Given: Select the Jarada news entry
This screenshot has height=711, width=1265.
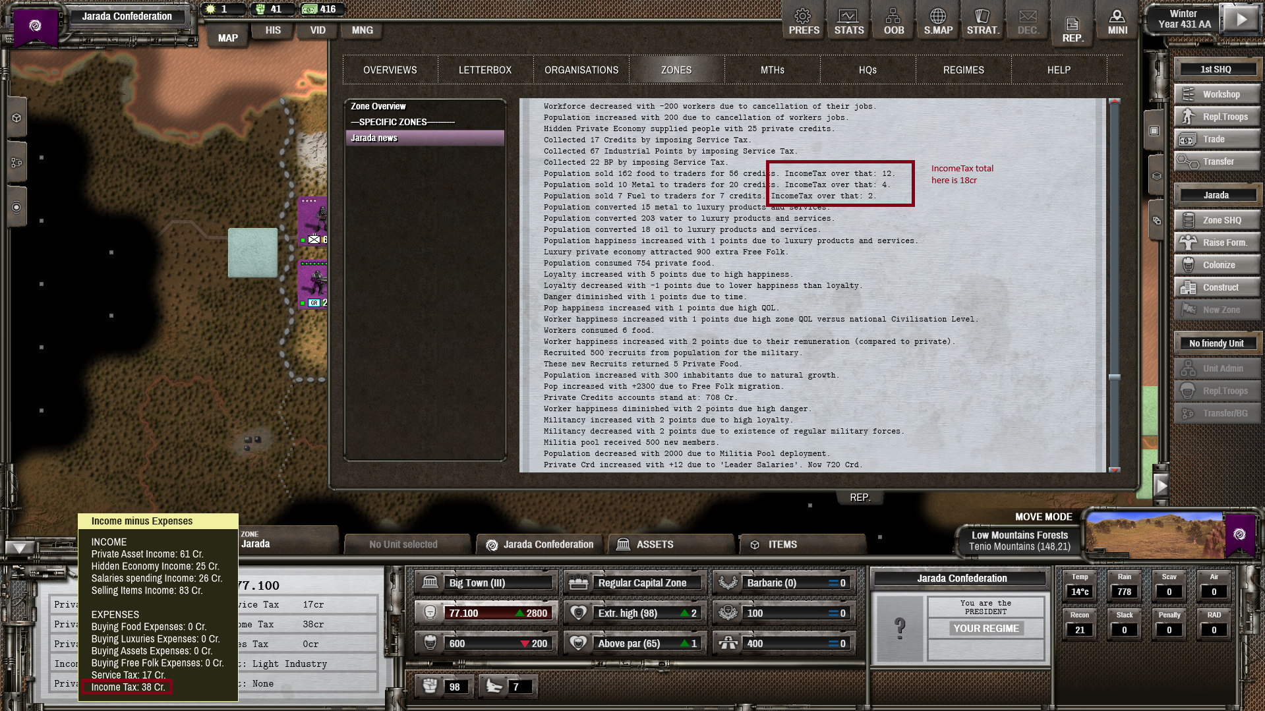Looking at the screenshot, I should (x=425, y=138).
